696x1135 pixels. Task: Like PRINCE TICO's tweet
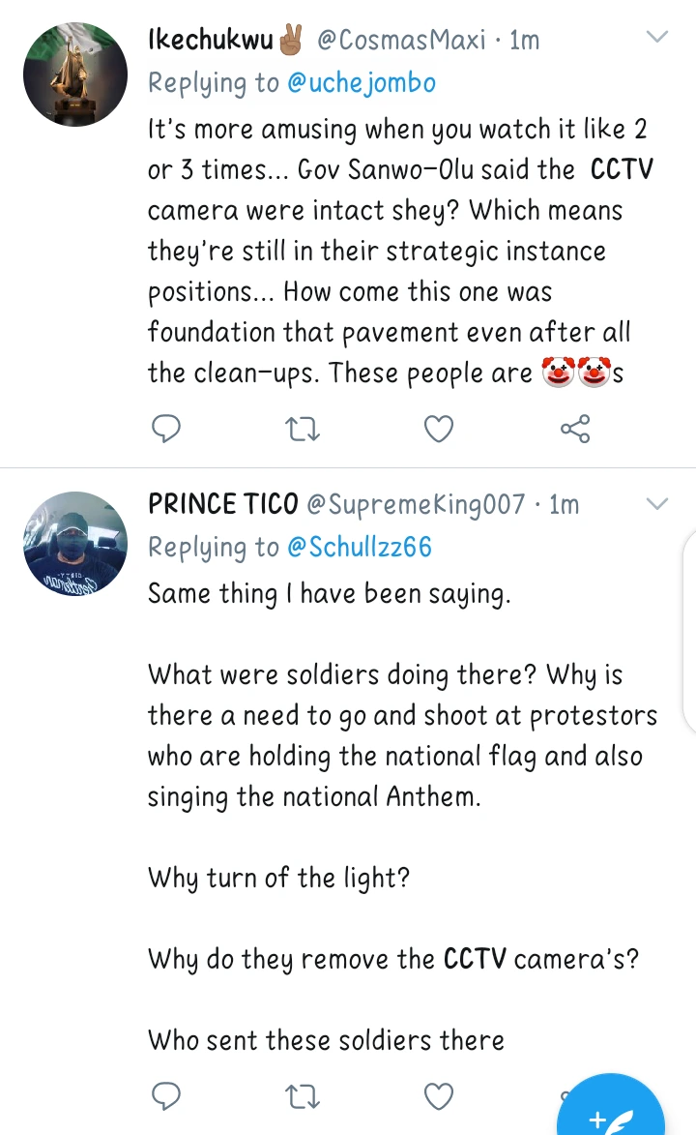point(439,1095)
